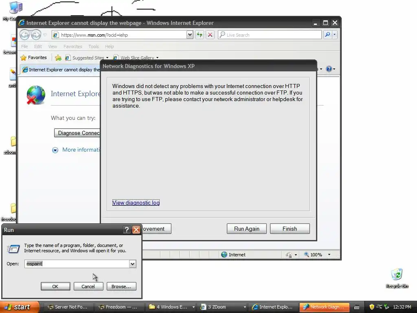Viewport: 417px width, 313px height.
Task: Click the yellow security shield tray icon
Action: (x=372, y=307)
